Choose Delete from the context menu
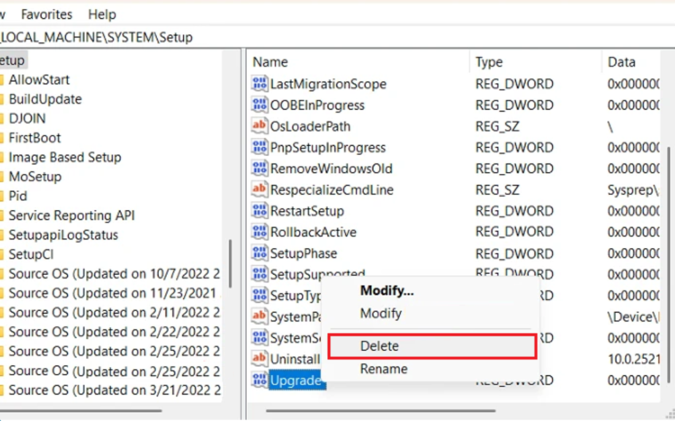The width and height of the screenshot is (675, 421). pyautogui.click(x=379, y=346)
